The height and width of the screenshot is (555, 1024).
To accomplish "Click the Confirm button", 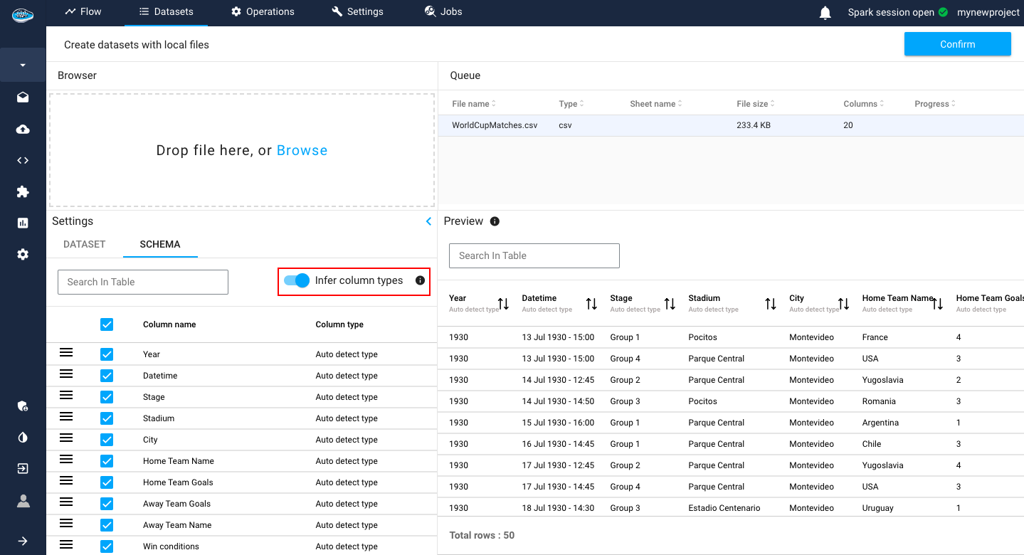I will point(957,44).
